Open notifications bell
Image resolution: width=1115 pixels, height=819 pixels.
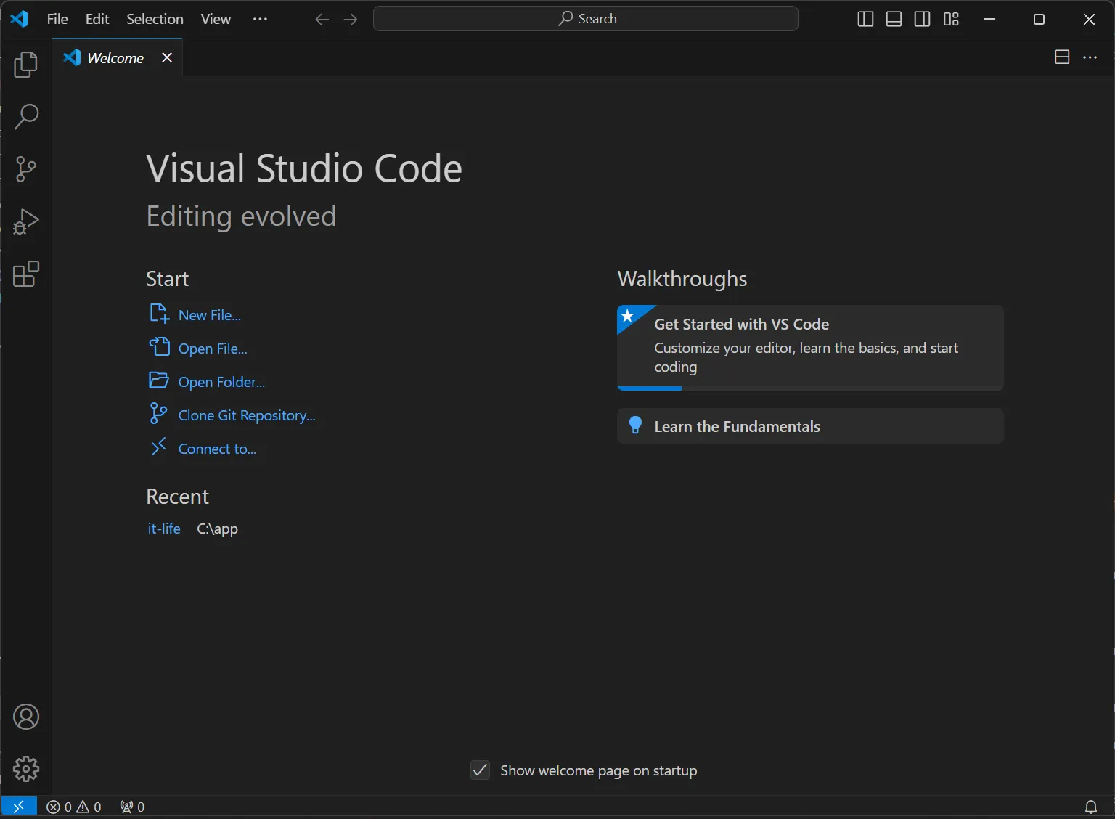pyautogui.click(x=1090, y=807)
